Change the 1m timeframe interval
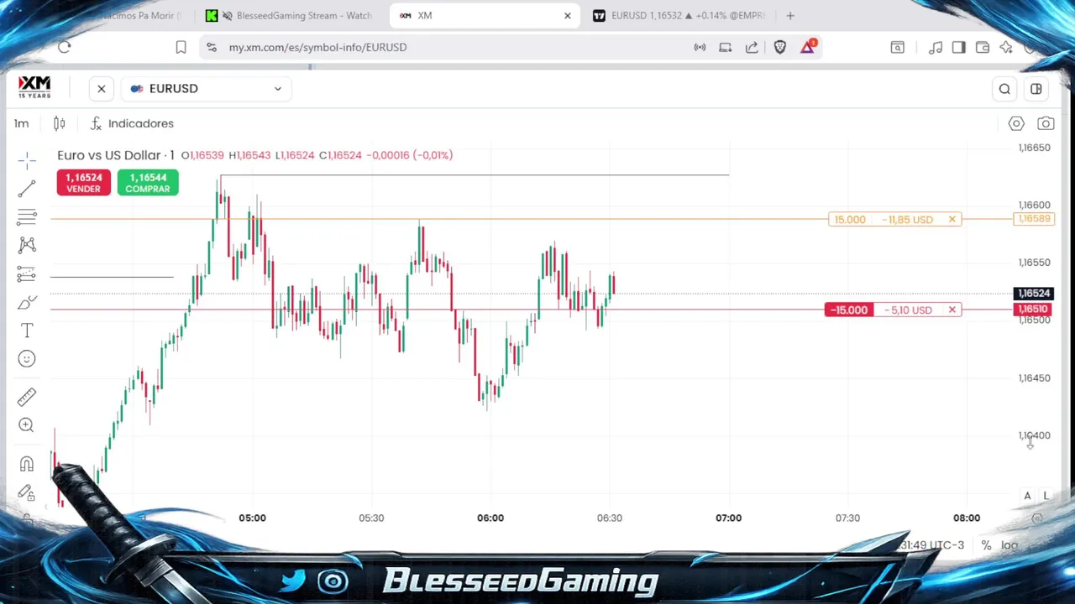The width and height of the screenshot is (1075, 604). [x=21, y=123]
